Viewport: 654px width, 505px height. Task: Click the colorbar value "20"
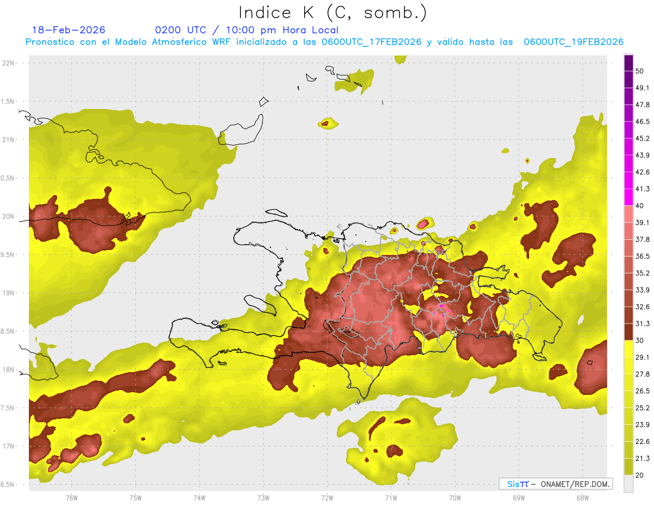(640, 476)
